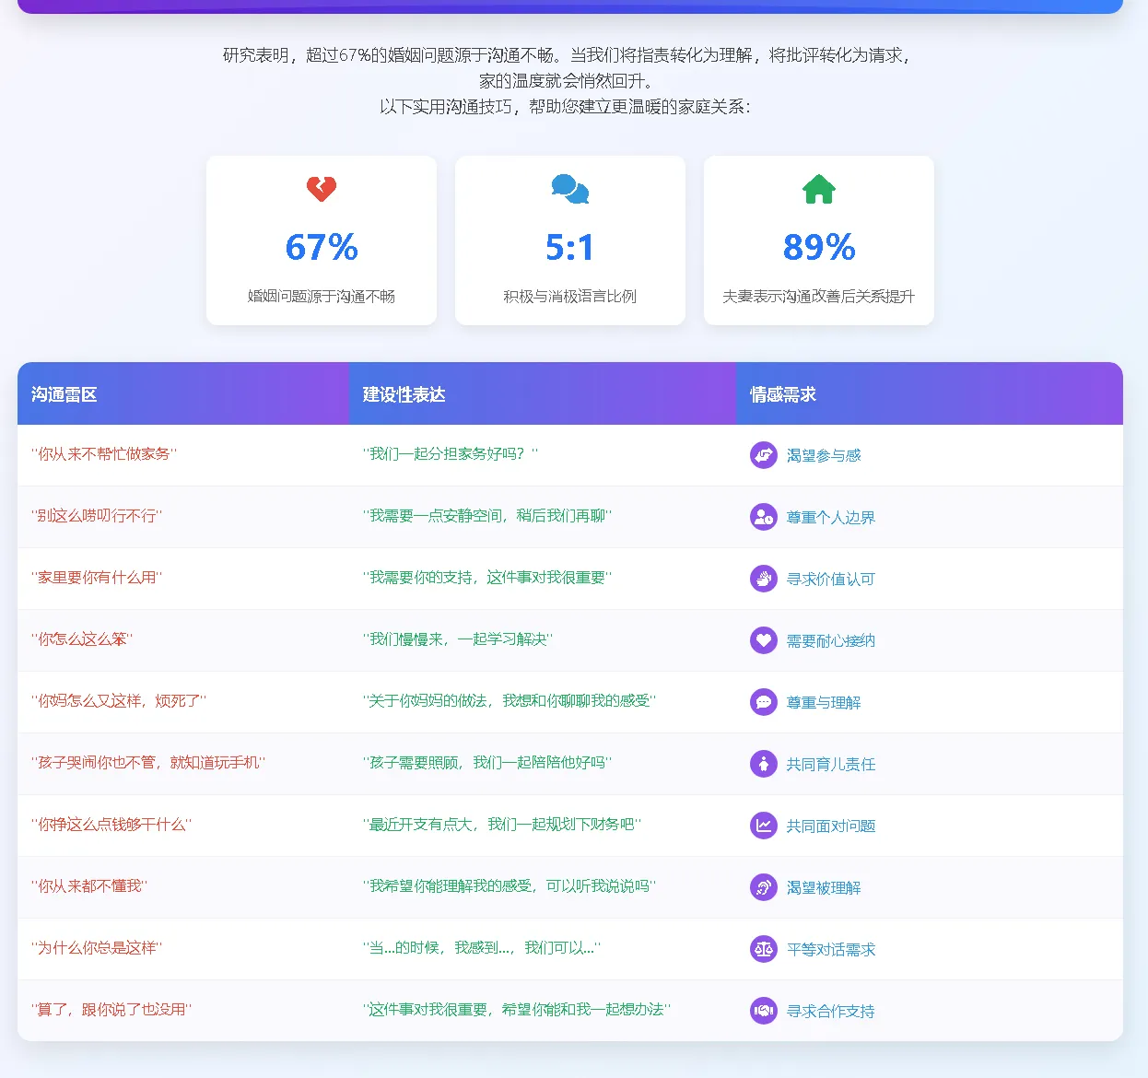Open the 情感需求 column header

pos(779,393)
